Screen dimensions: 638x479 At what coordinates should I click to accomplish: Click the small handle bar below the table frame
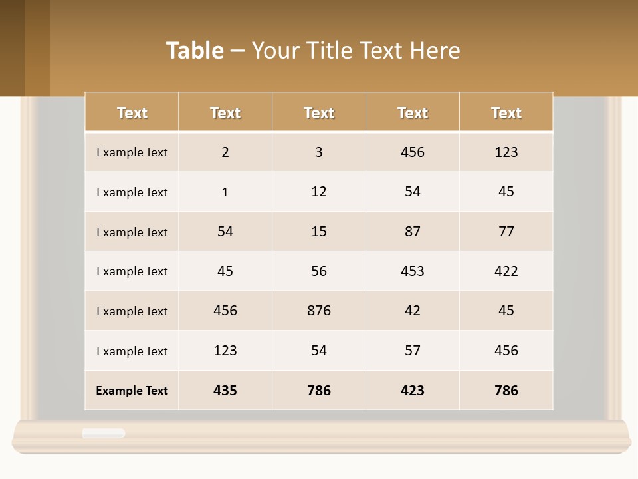pyautogui.click(x=103, y=433)
